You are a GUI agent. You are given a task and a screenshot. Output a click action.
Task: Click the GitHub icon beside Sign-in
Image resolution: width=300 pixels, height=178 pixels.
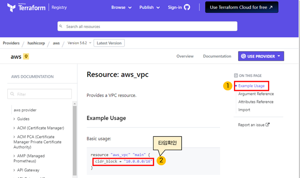(x=187, y=7)
